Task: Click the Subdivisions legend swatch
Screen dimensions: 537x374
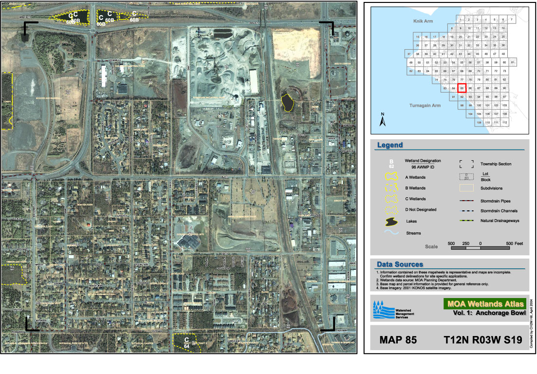Action: click(x=466, y=187)
